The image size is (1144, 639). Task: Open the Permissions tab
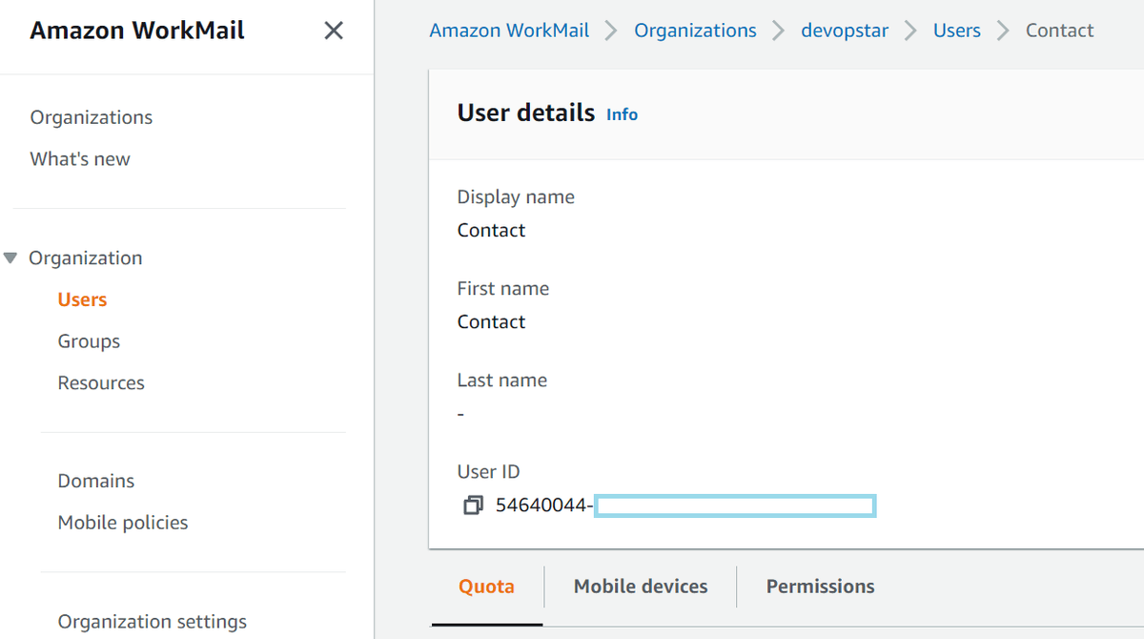coord(820,586)
